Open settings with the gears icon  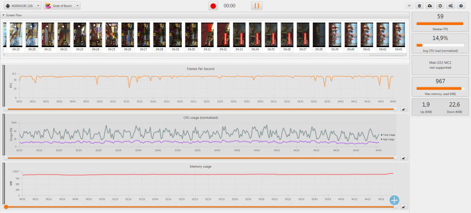[450, 6]
